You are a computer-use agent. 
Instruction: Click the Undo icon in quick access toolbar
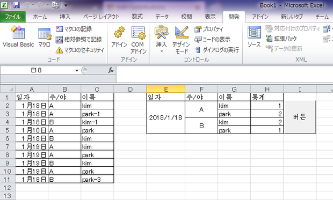tap(26, 5)
